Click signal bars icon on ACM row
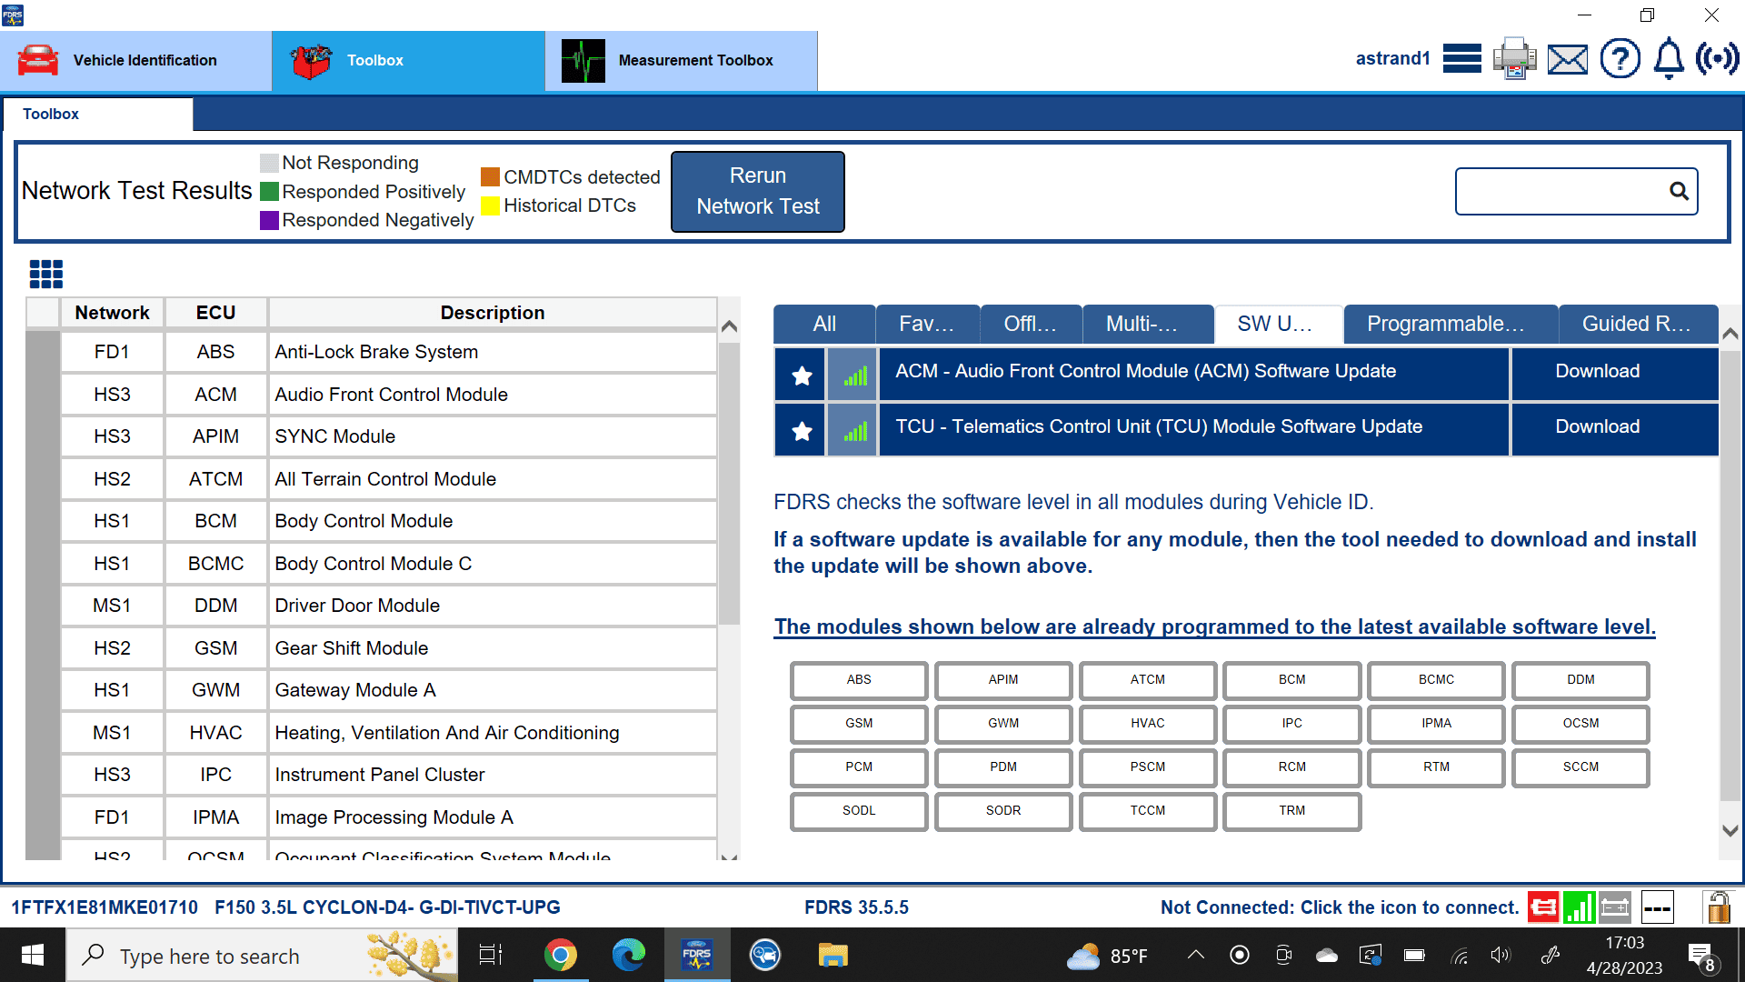 [x=853, y=376]
